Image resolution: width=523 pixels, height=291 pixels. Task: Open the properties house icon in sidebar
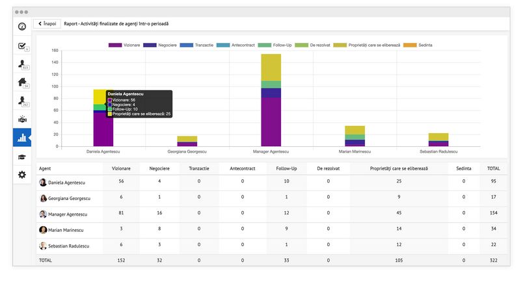pyautogui.click(x=22, y=82)
